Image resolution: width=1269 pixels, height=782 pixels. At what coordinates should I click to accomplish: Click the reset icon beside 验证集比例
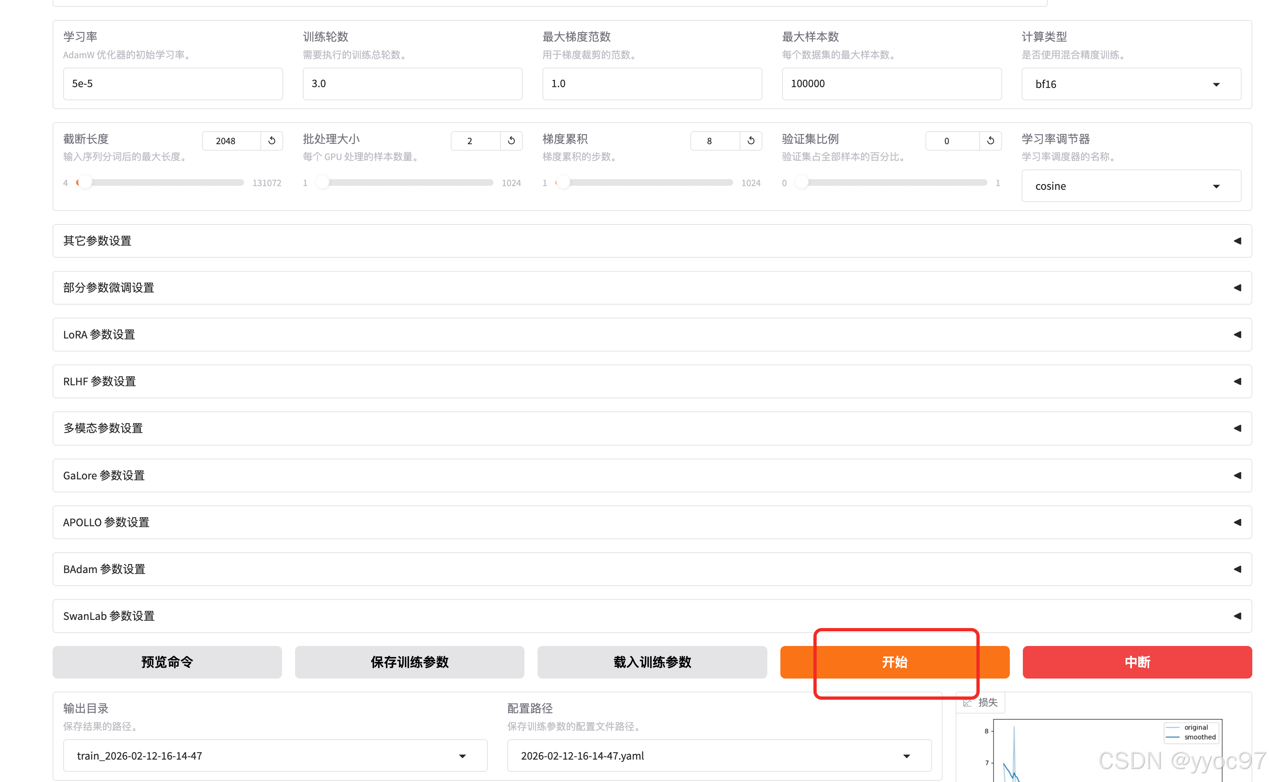[x=990, y=141]
